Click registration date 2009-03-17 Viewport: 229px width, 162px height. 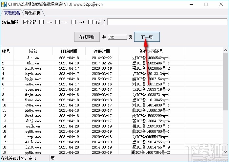point(102,95)
